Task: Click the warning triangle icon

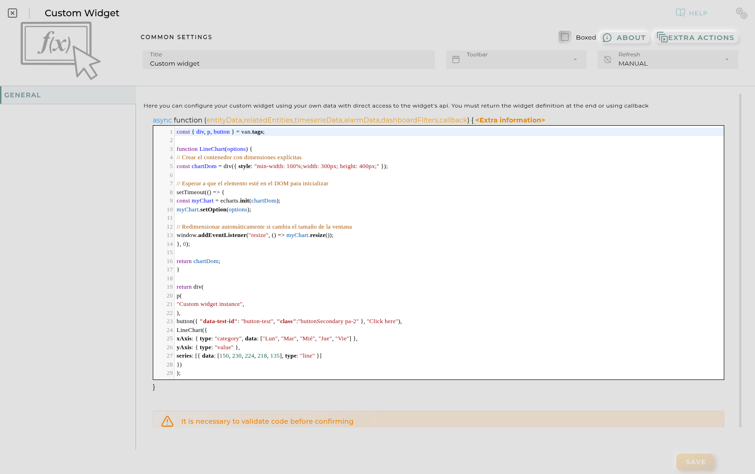Action: [x=167, y=421]
